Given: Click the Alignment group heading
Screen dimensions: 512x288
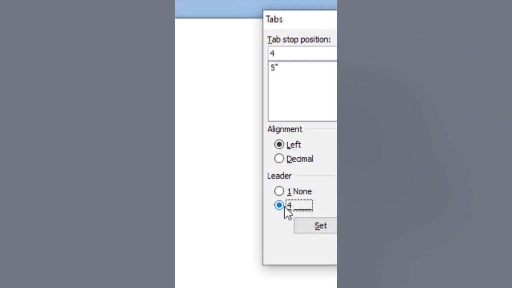Looking at the screenshot, I should (285, 129).
